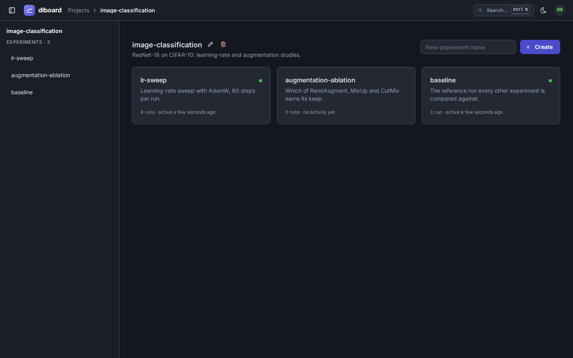Select lr-sweep in the sidebar
The height and width of the screenshot is (358, 573).
59,58
